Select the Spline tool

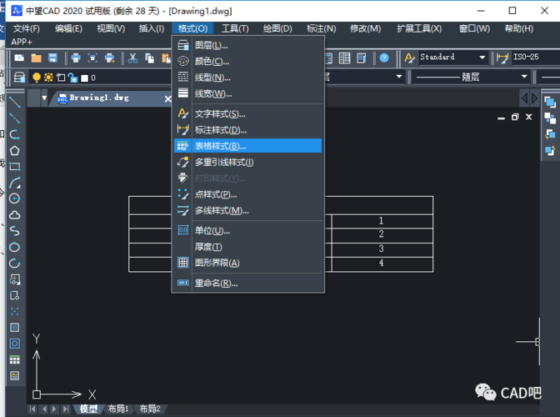pyautogui.click(x=15, y=231)
